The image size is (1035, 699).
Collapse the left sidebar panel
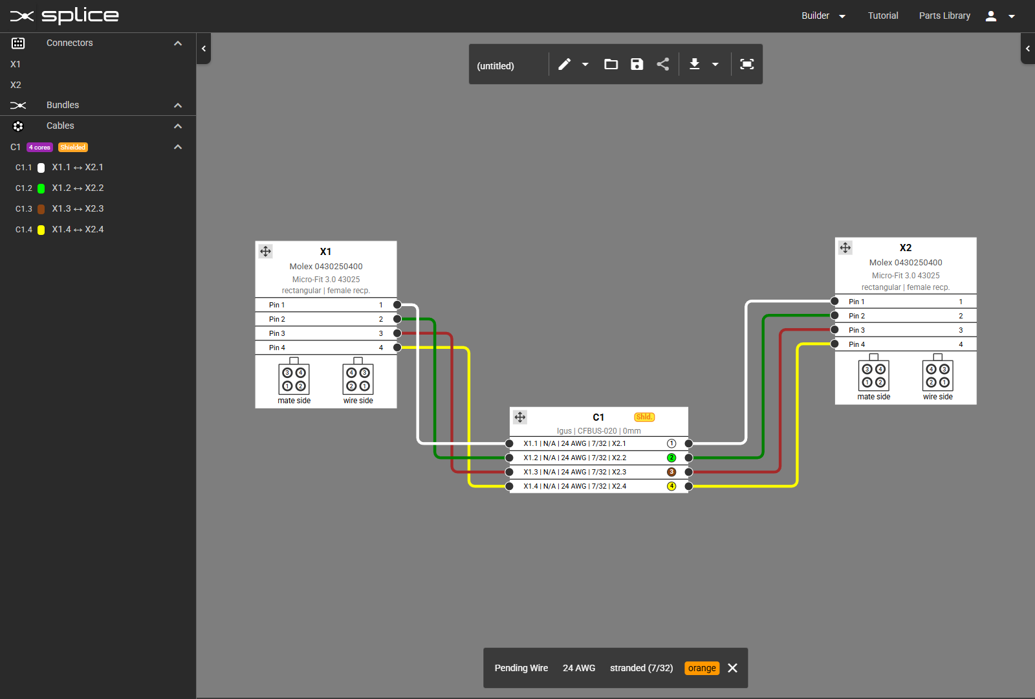[204, 49]
